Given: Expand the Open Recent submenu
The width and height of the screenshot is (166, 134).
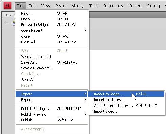Looking at the screenshot, I should 52,30.
